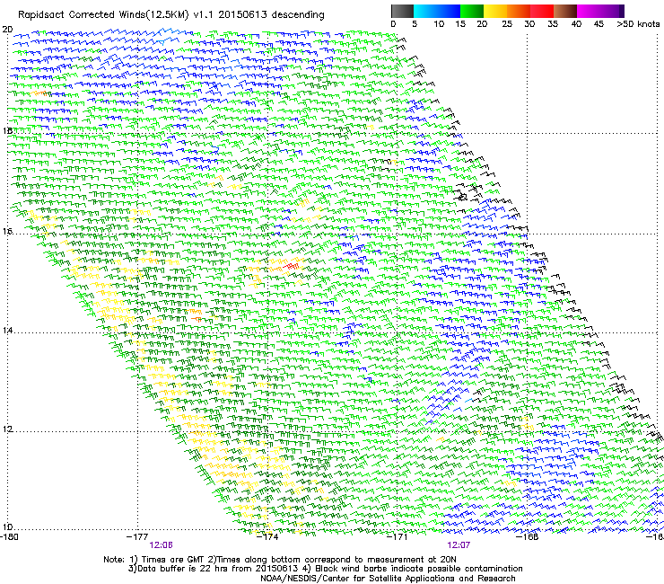Click the blue 10-15 knots legend swatch

(x=449, y=11)
